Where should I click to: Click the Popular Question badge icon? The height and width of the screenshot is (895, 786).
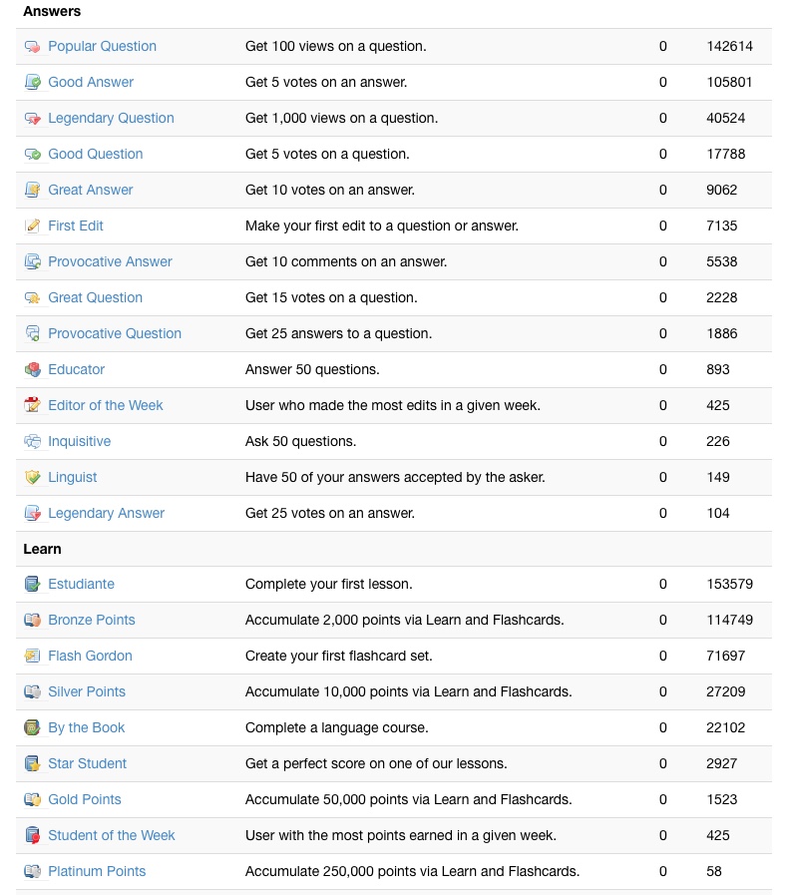pyautogui.click(x=32, y=47)
